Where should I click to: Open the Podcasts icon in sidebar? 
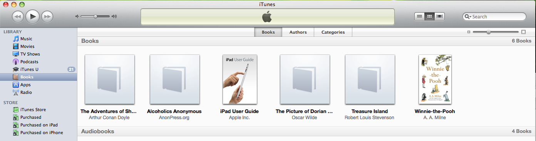coord(16,62)
